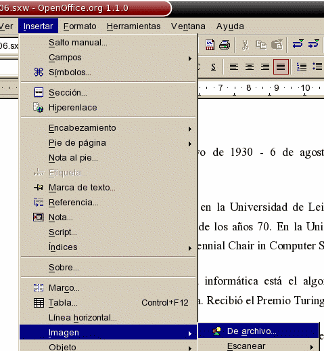Image resolution: width=324 pixels, height=351 pixels.
Task: Click the copy icon in toolbar
Action: (261, 45)
